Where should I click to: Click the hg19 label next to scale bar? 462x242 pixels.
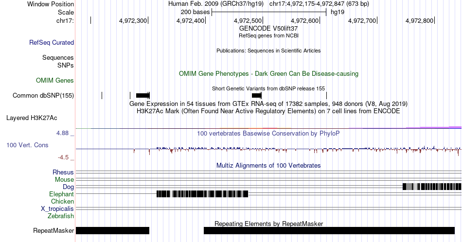338,12
